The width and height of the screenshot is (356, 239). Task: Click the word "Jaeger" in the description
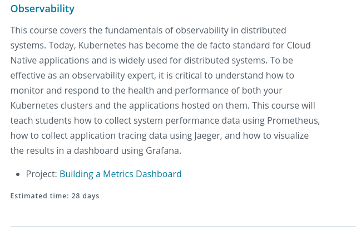click(207, 136)
